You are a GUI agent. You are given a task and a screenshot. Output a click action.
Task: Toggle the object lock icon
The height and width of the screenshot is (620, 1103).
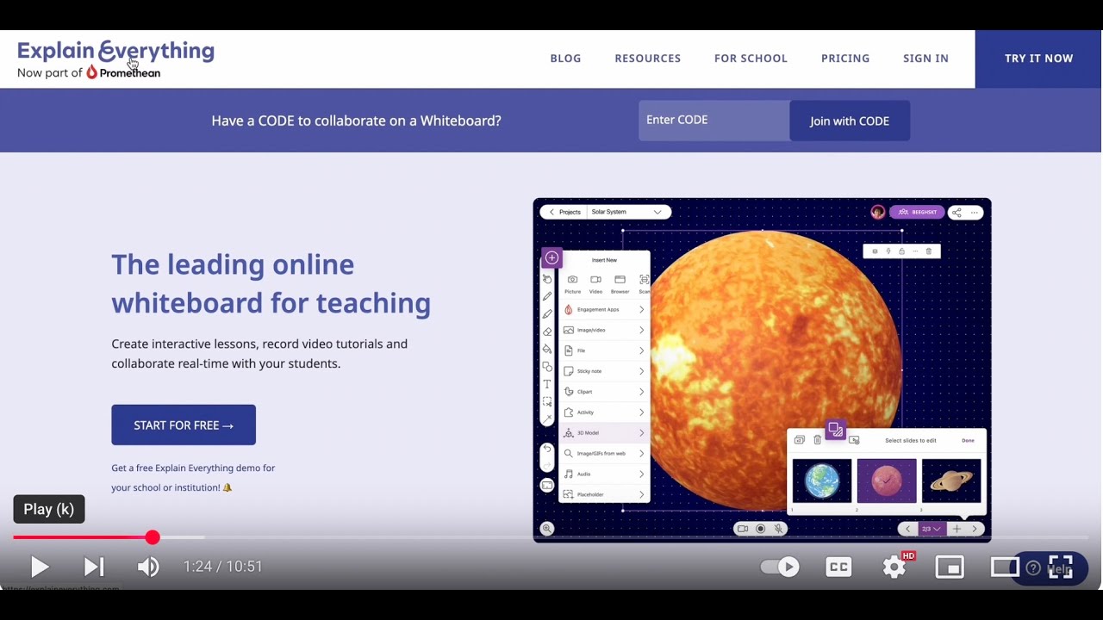pyautogui.click(x=901, y=251)
